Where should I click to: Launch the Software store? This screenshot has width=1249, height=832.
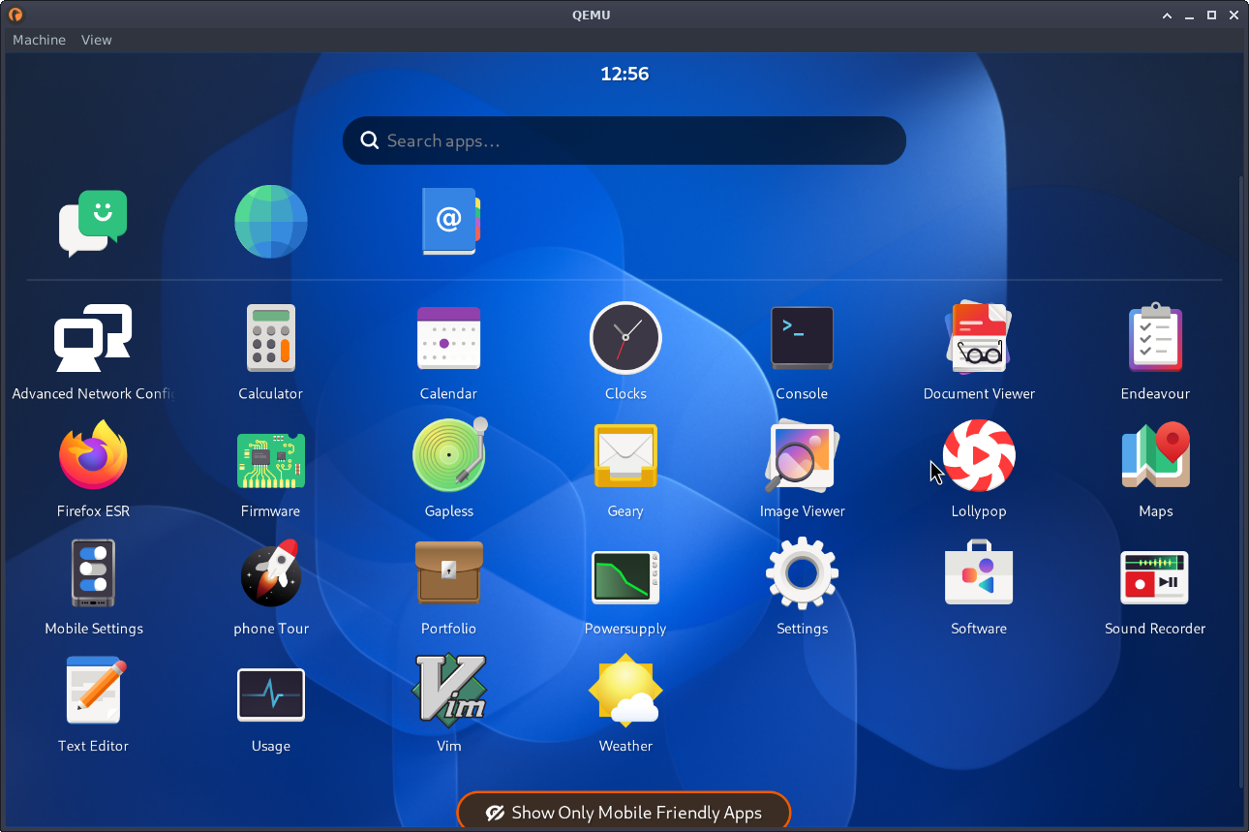pos(979,572)
